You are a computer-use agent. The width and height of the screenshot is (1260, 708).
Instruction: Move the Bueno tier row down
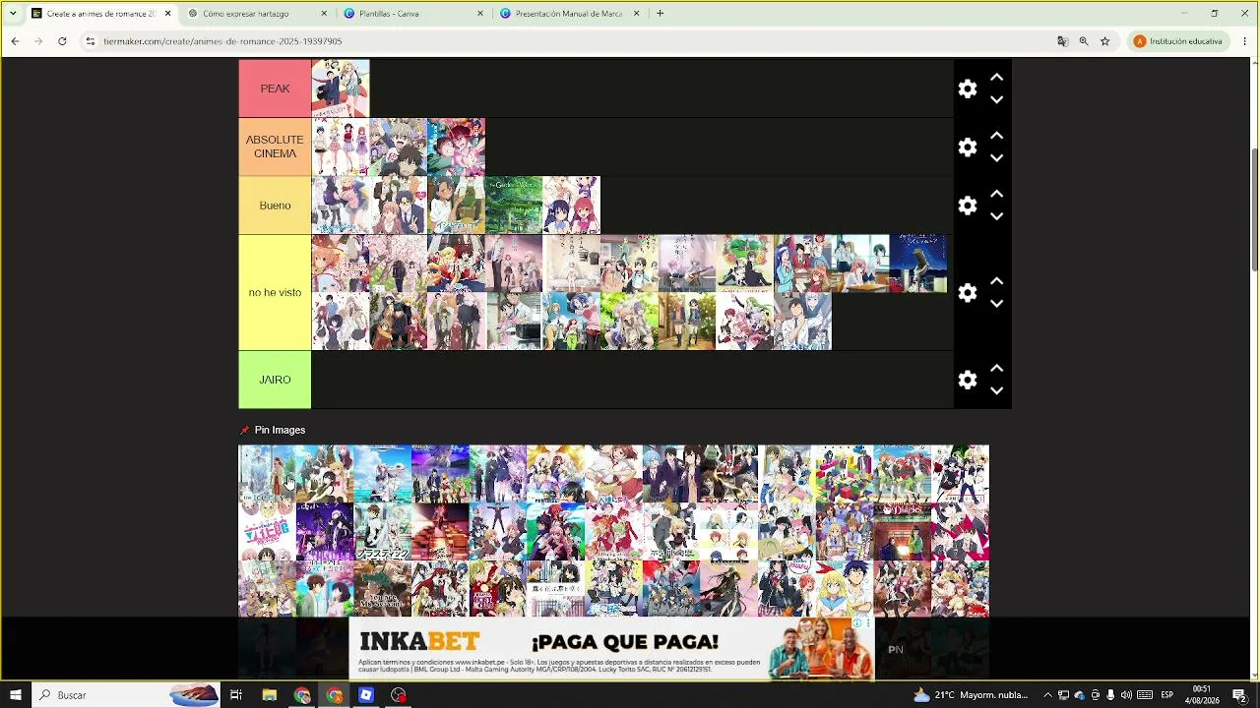996,216
